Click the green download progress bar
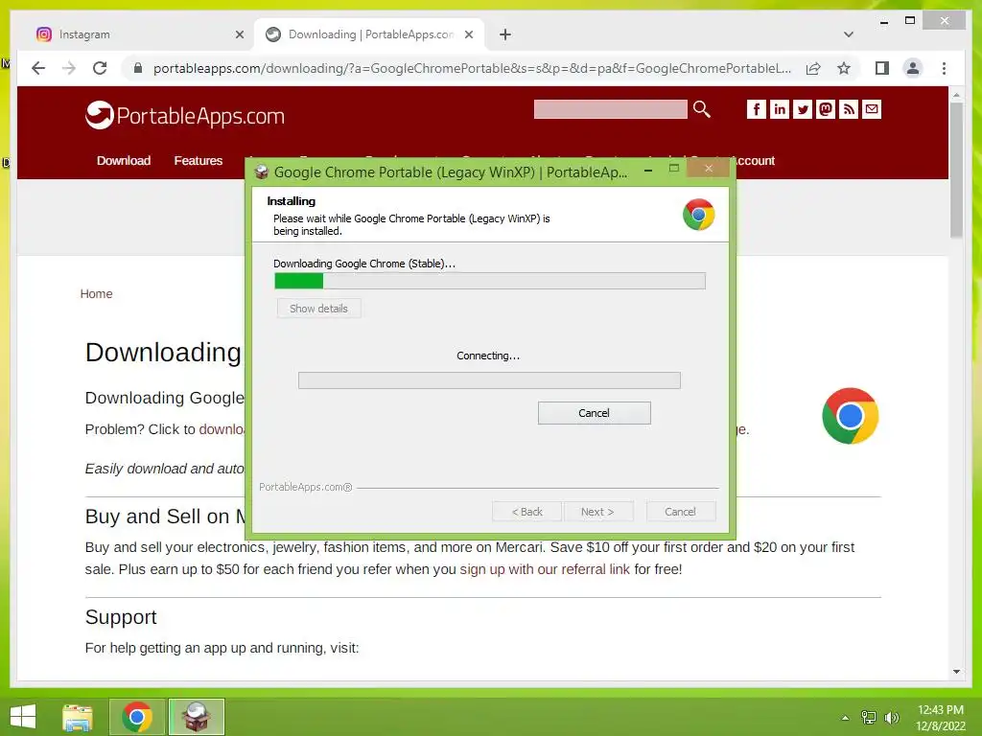The width and height of the screenshot is (982, 736). [489, 281]
